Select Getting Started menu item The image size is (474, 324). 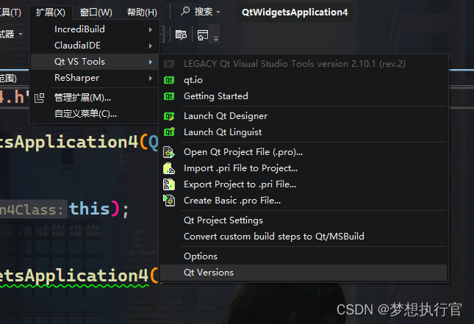(x=304, y=96)
